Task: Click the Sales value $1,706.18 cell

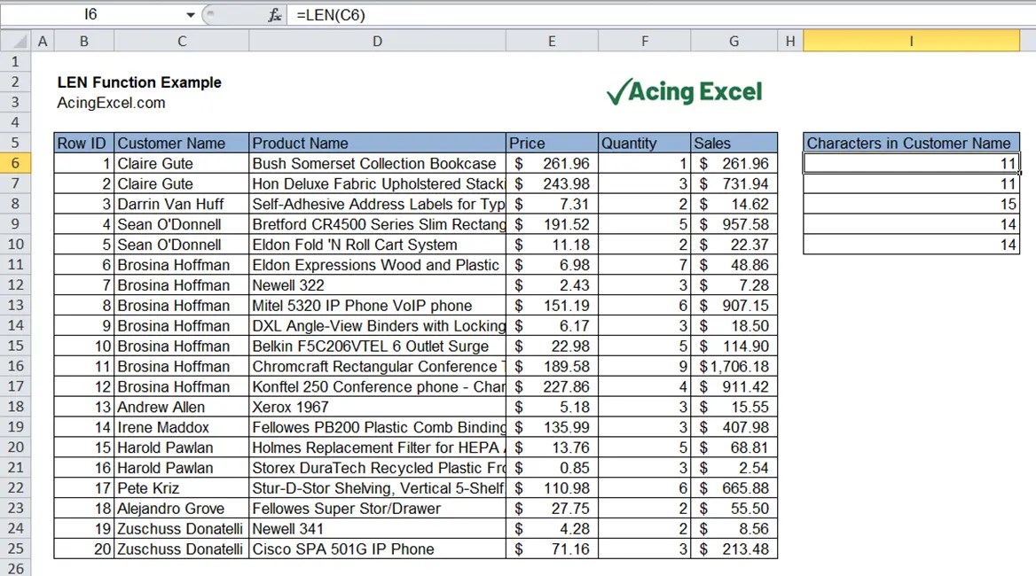Action: tap(734, 366)
